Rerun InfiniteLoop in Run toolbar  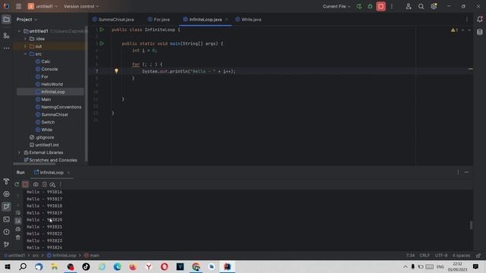click(17, 184)
